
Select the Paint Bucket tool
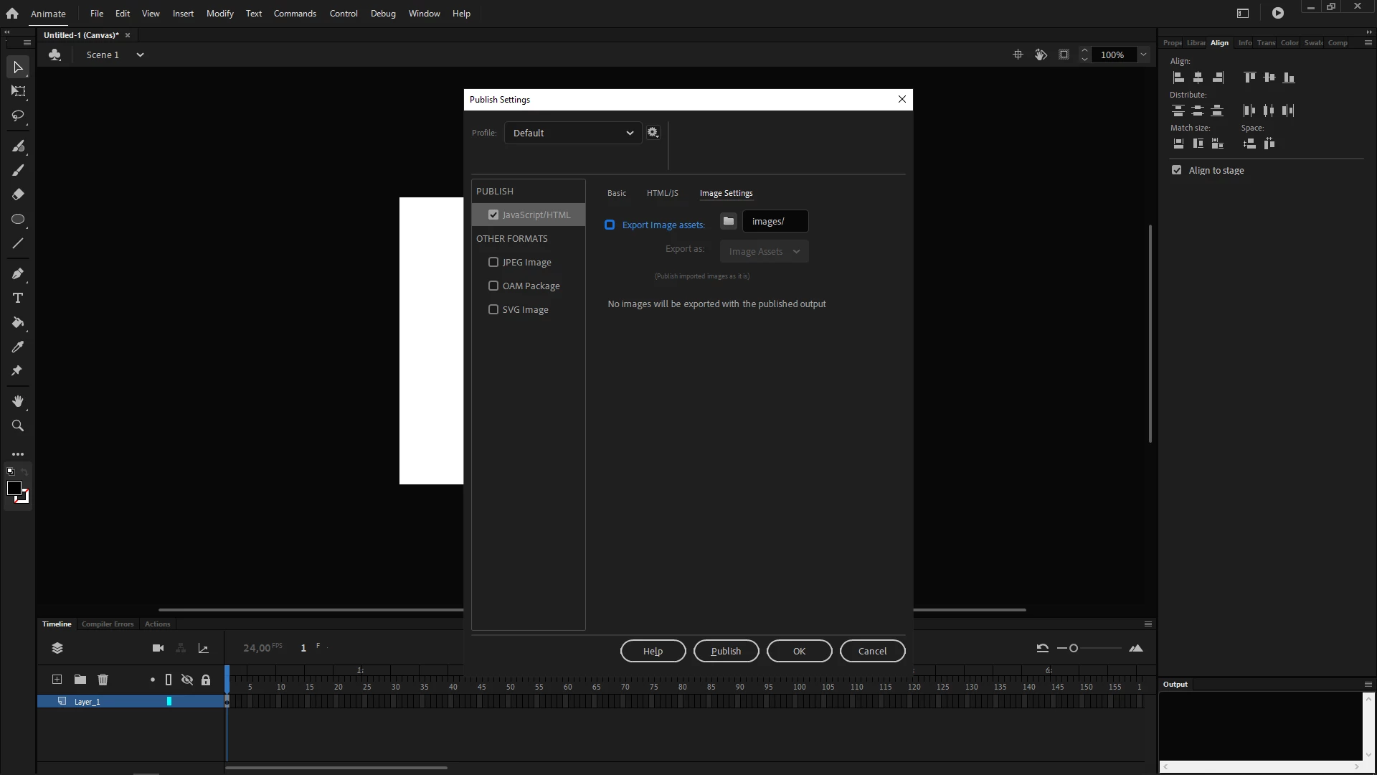point(18,323)
